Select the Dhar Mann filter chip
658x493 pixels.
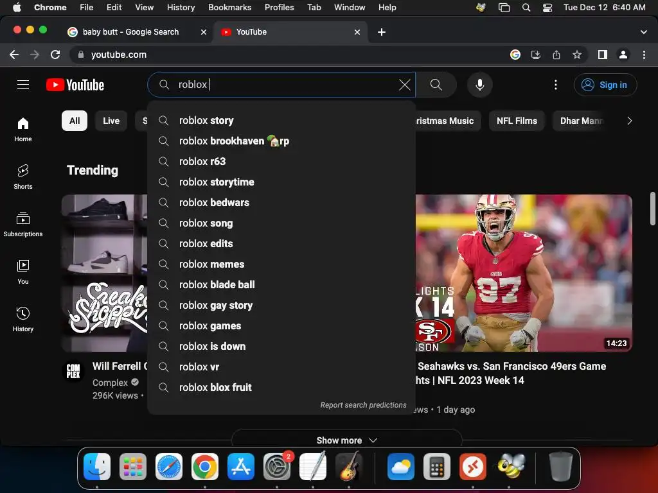tap(581, 121)
